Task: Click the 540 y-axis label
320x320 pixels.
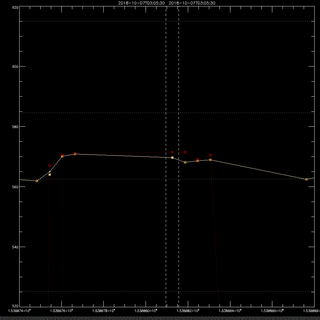Action: (15, 247)
